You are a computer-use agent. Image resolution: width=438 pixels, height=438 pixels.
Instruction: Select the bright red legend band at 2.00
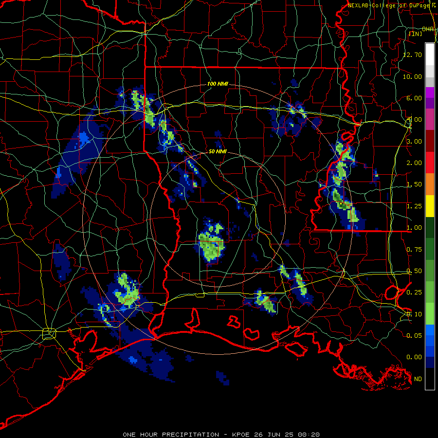(430, 163)
